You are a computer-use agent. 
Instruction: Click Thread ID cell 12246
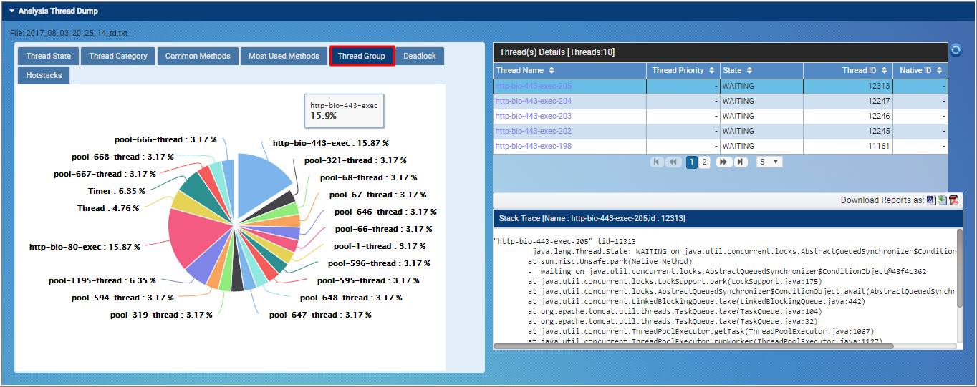click(848, 116)
